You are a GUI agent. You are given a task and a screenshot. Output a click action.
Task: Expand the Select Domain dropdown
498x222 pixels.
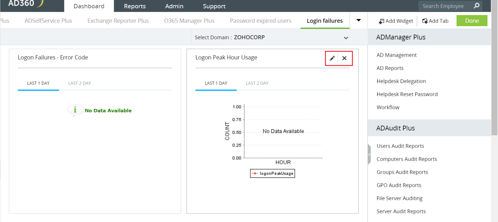pyautogui.click(x=346, y=38)
